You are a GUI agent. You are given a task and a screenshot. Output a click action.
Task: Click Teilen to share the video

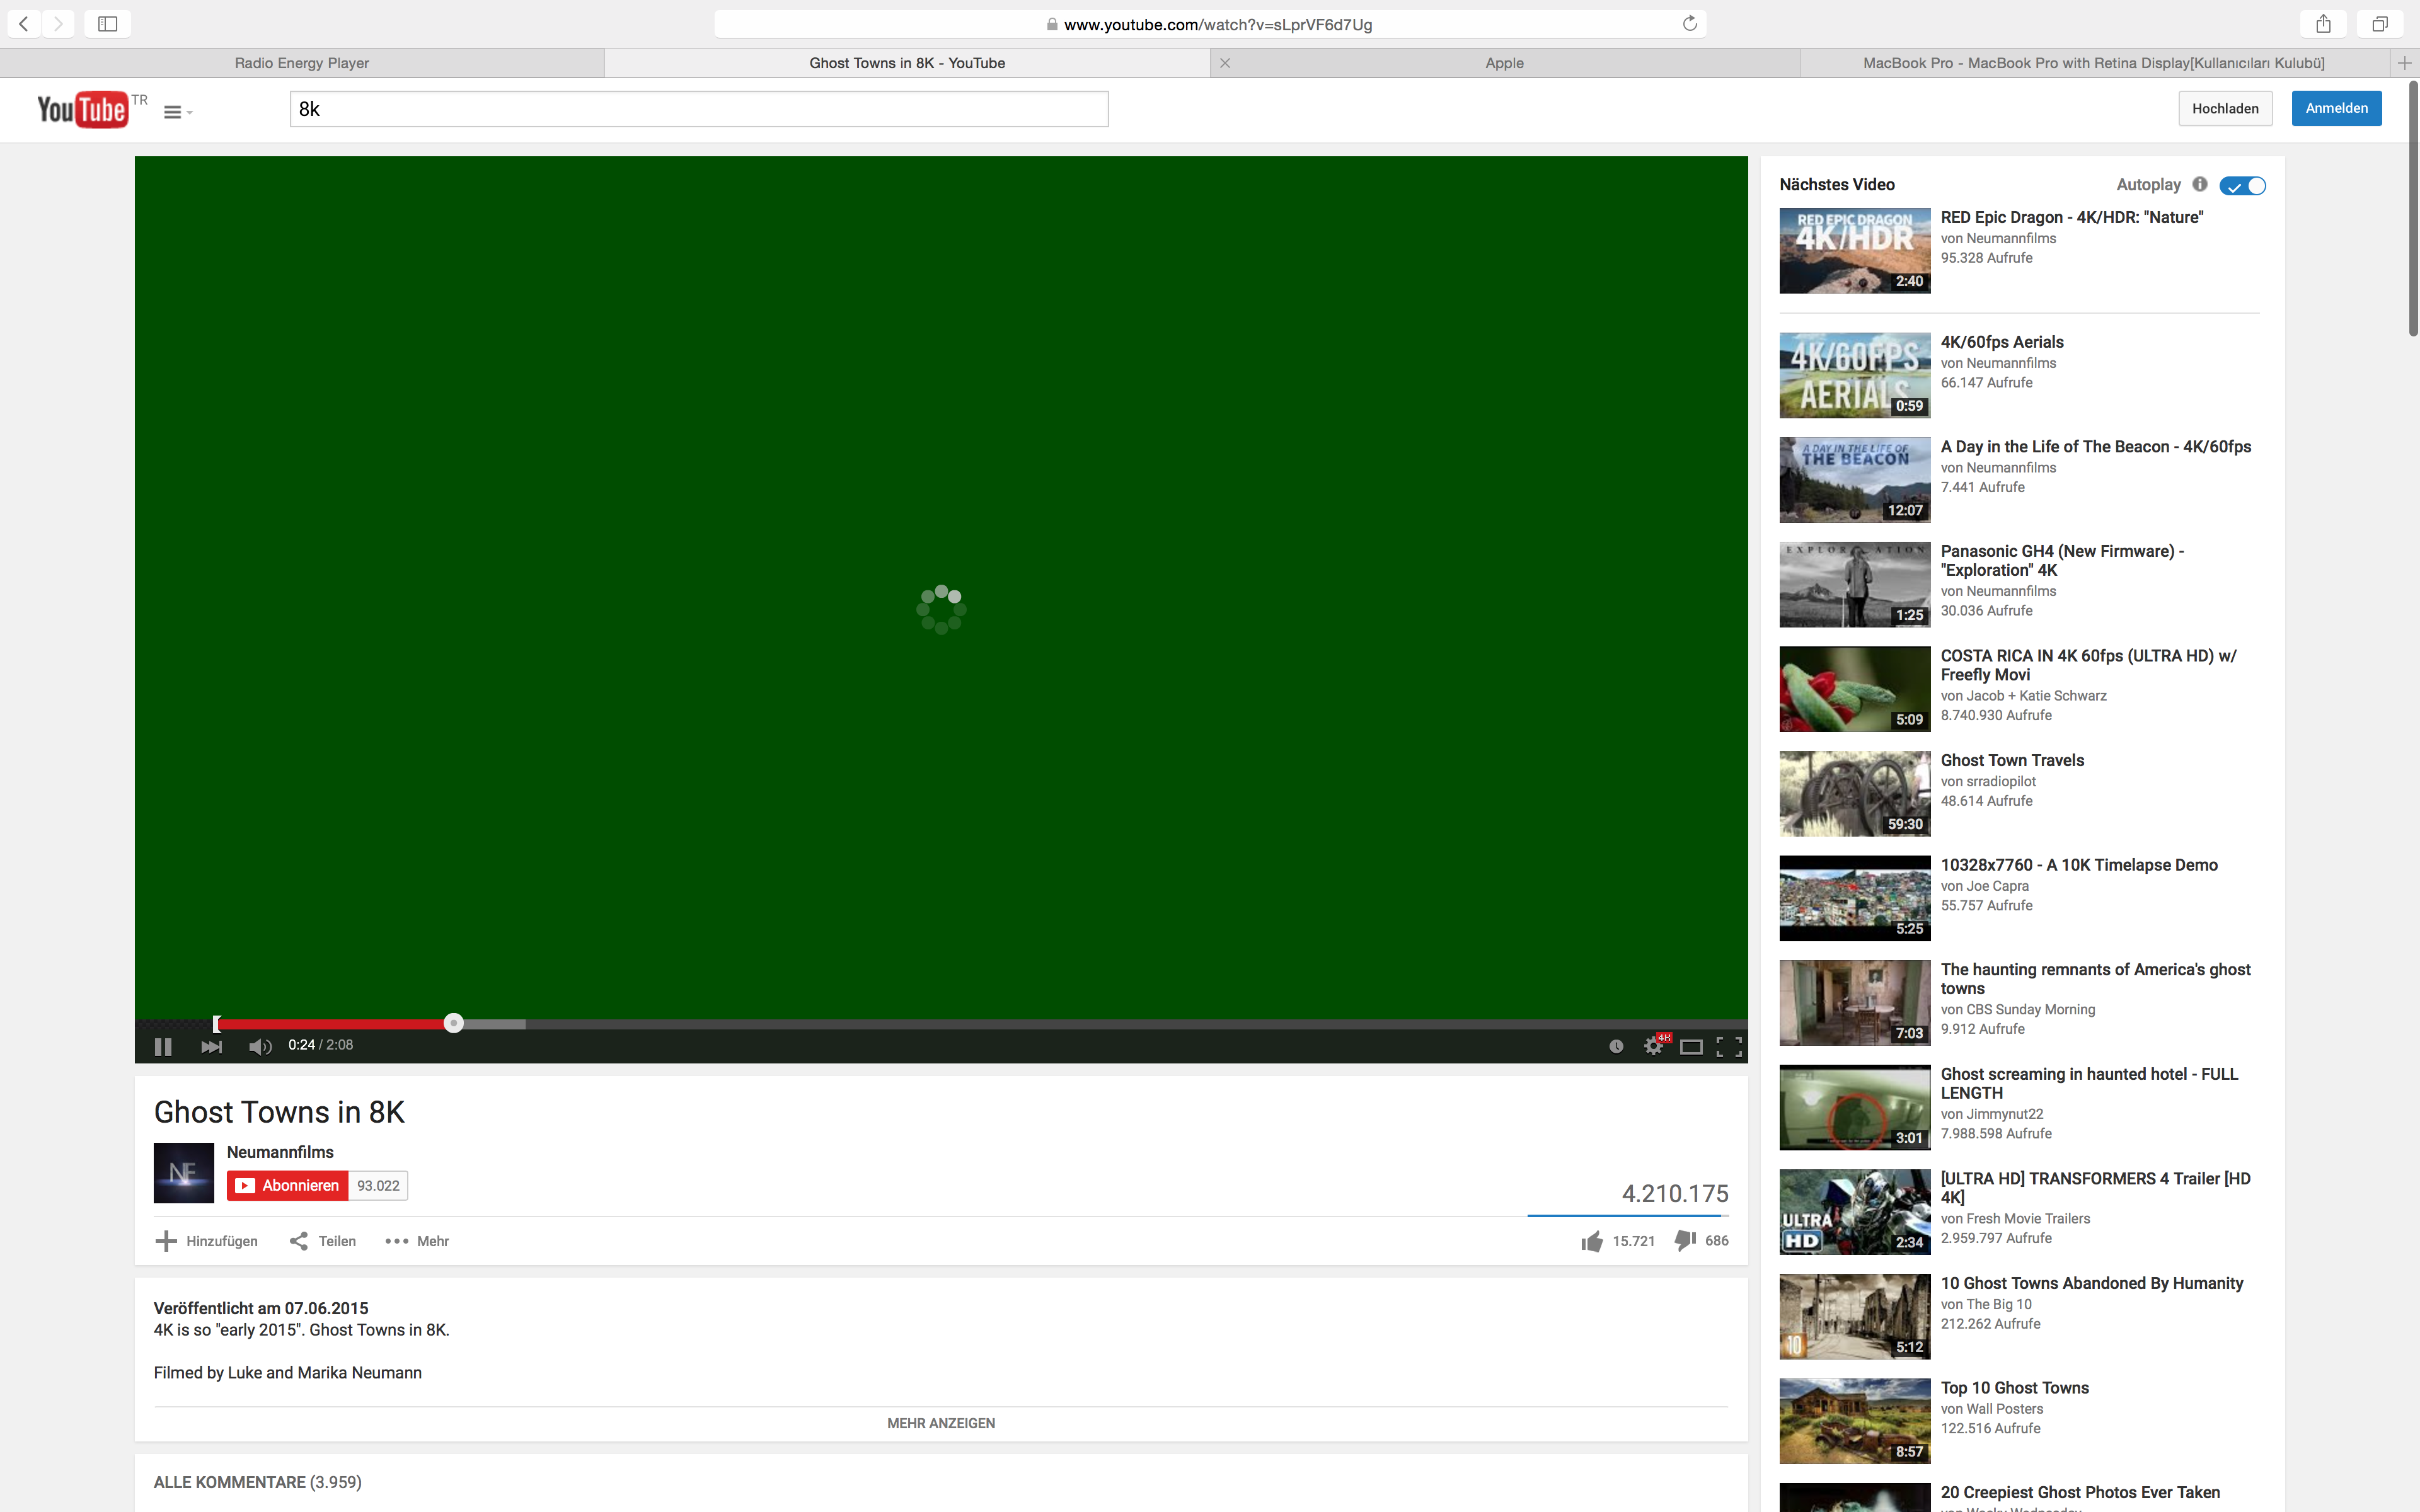tap(323, 1241)
